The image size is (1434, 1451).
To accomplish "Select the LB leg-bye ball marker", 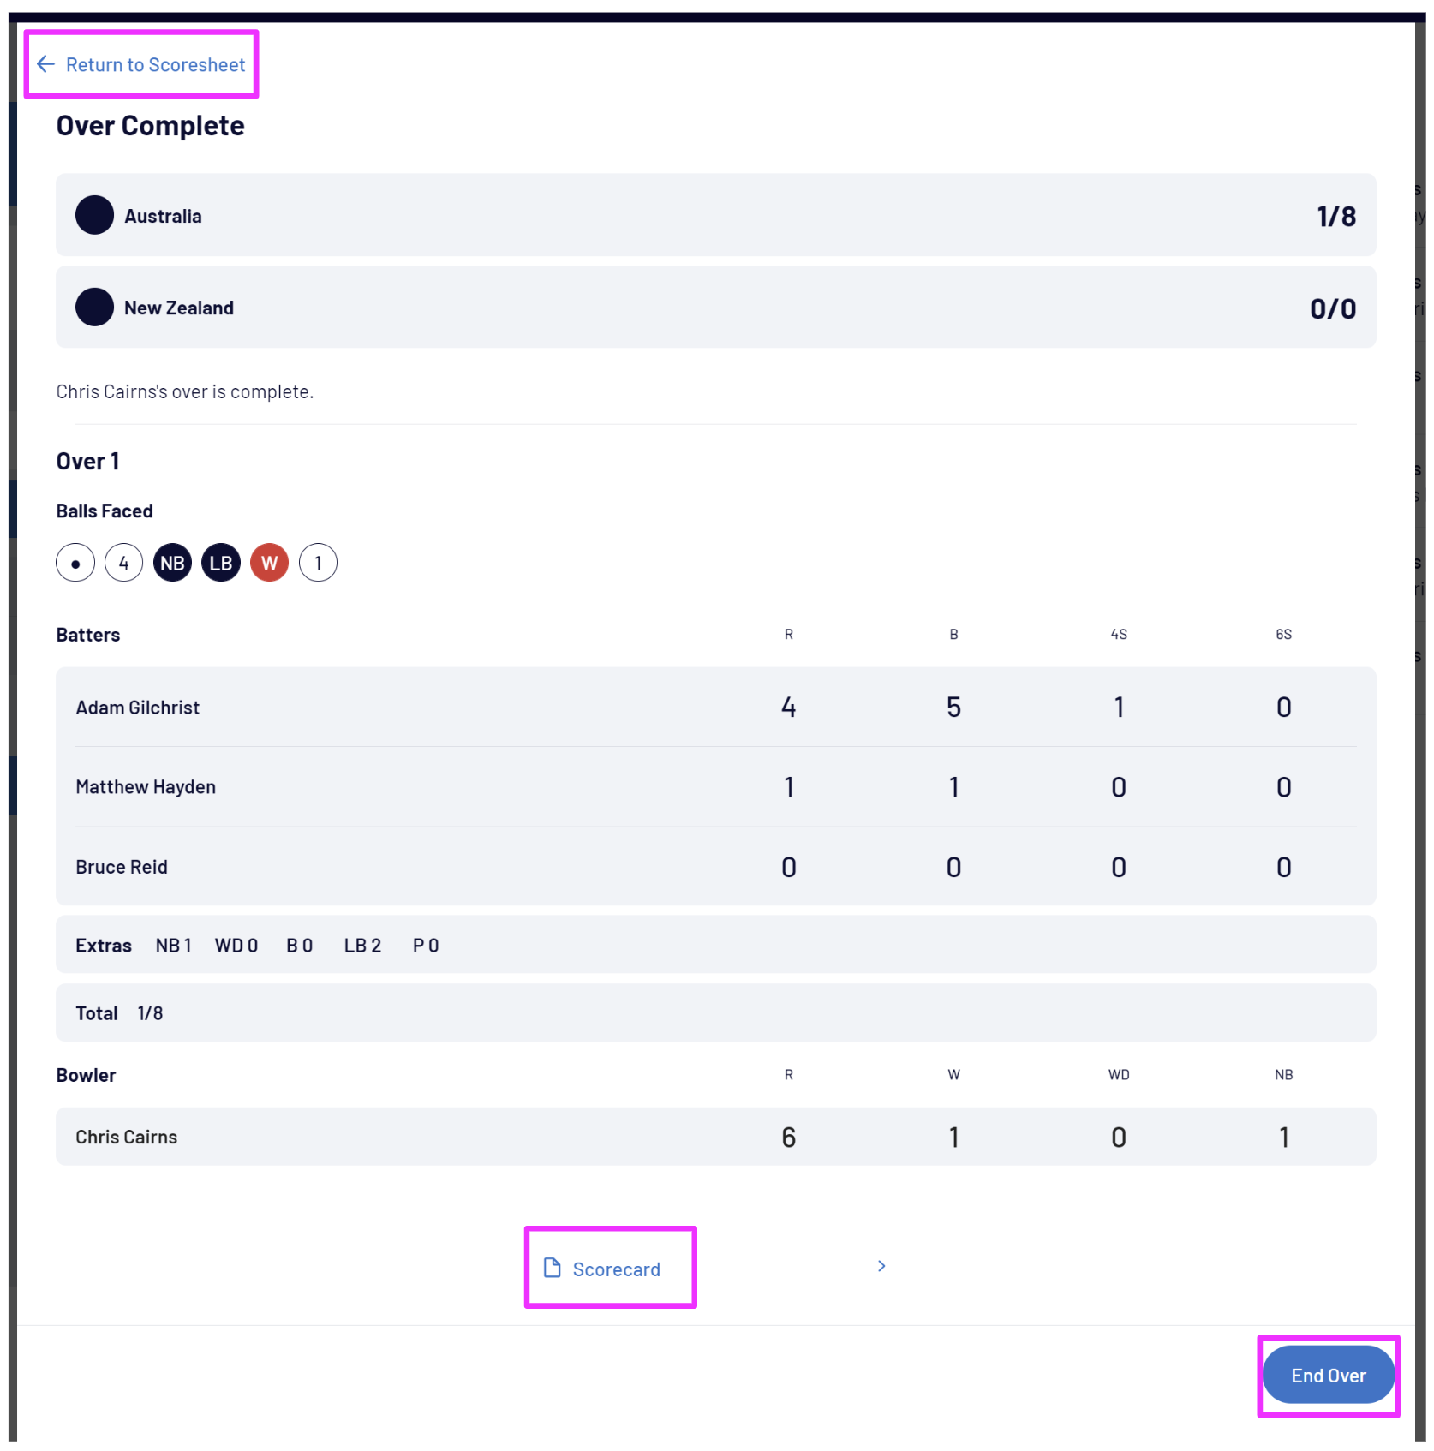I will pyautogui.click(x=221, y=563).
